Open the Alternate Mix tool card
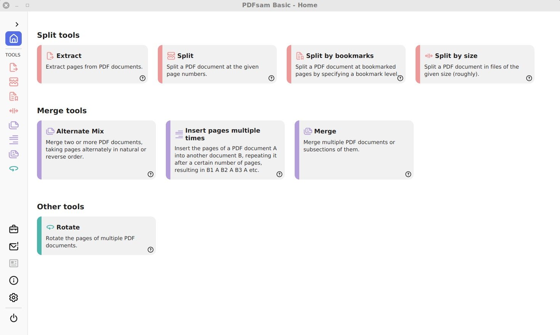Viewport: 560px width, 335px height. [96, 150]
